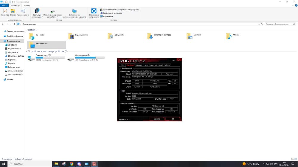Click the motherboard Model field in CPU-Z
The image size is (298, 167).
(x=147, y=74)
